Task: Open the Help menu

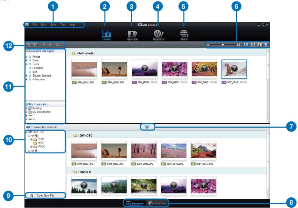Action: coord(72,25)
